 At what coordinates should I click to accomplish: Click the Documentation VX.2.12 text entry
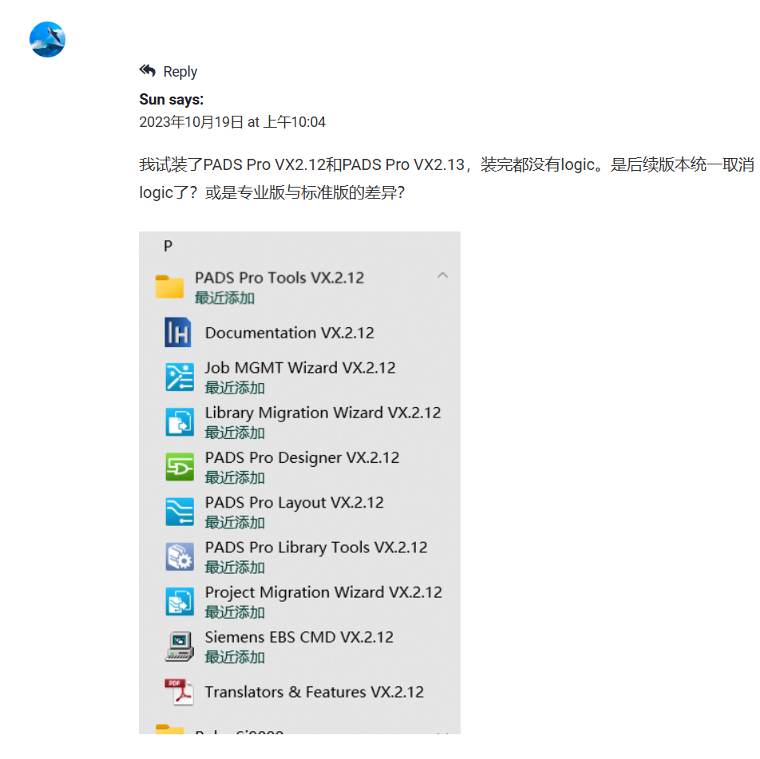point(289,333)
